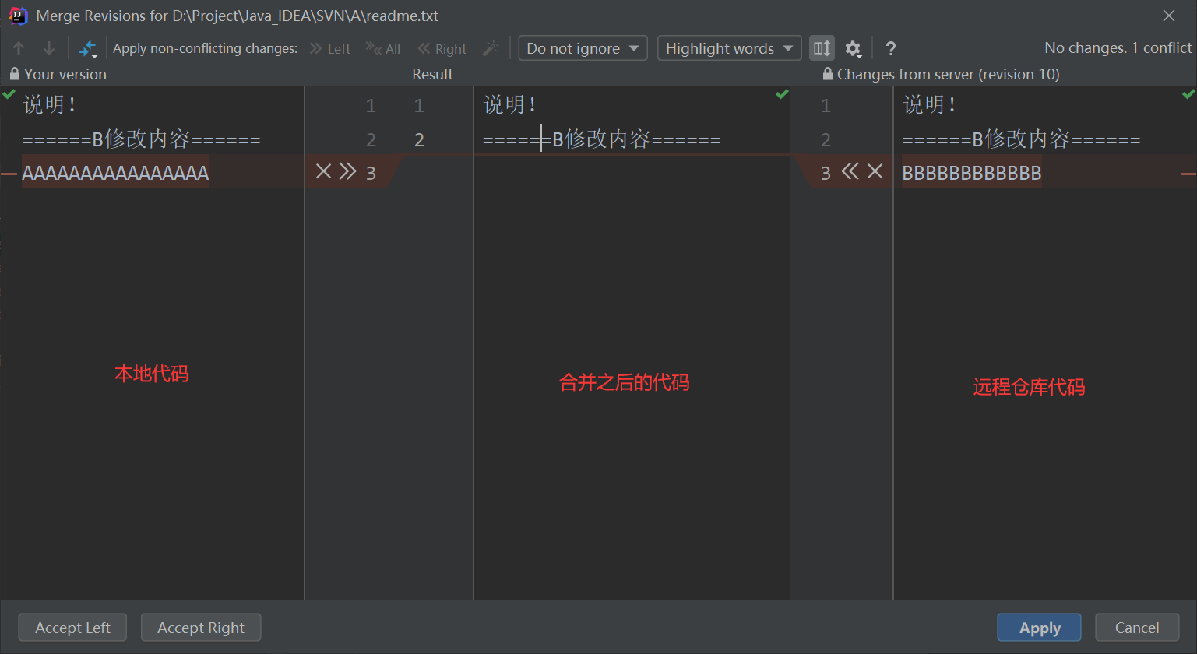1197x654 pixels.
Task: Expand the 'Highlight words' dropdown
Action: coord(730,48)
